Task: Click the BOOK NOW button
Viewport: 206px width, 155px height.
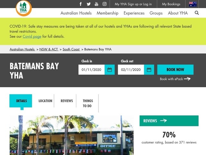Action: (x=175, y=70)
